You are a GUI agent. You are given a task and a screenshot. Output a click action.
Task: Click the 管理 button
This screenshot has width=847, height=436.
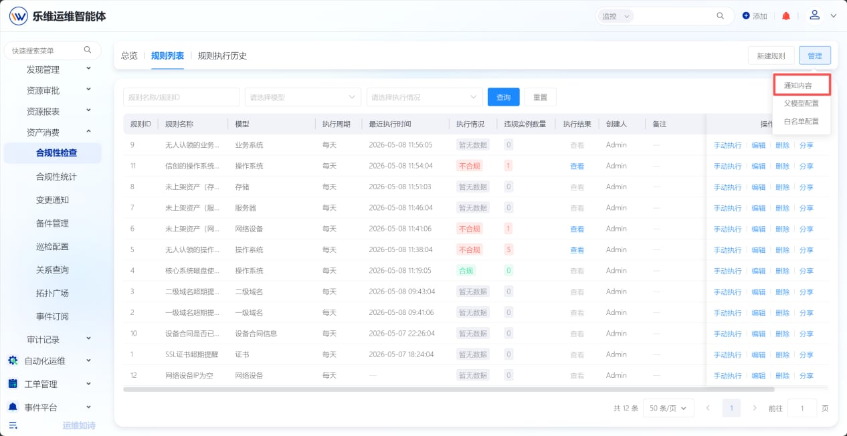(814, 56)
